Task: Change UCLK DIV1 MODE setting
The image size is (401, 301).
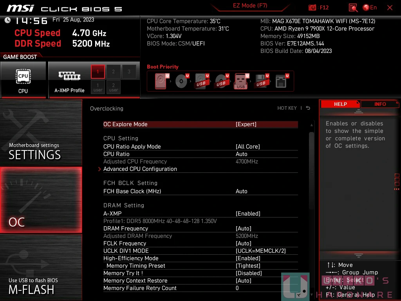Action: [200, 251]
